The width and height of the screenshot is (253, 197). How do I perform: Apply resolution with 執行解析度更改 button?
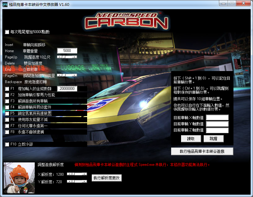(107, 178)
